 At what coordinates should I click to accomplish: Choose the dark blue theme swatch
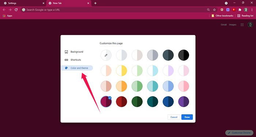168,102
